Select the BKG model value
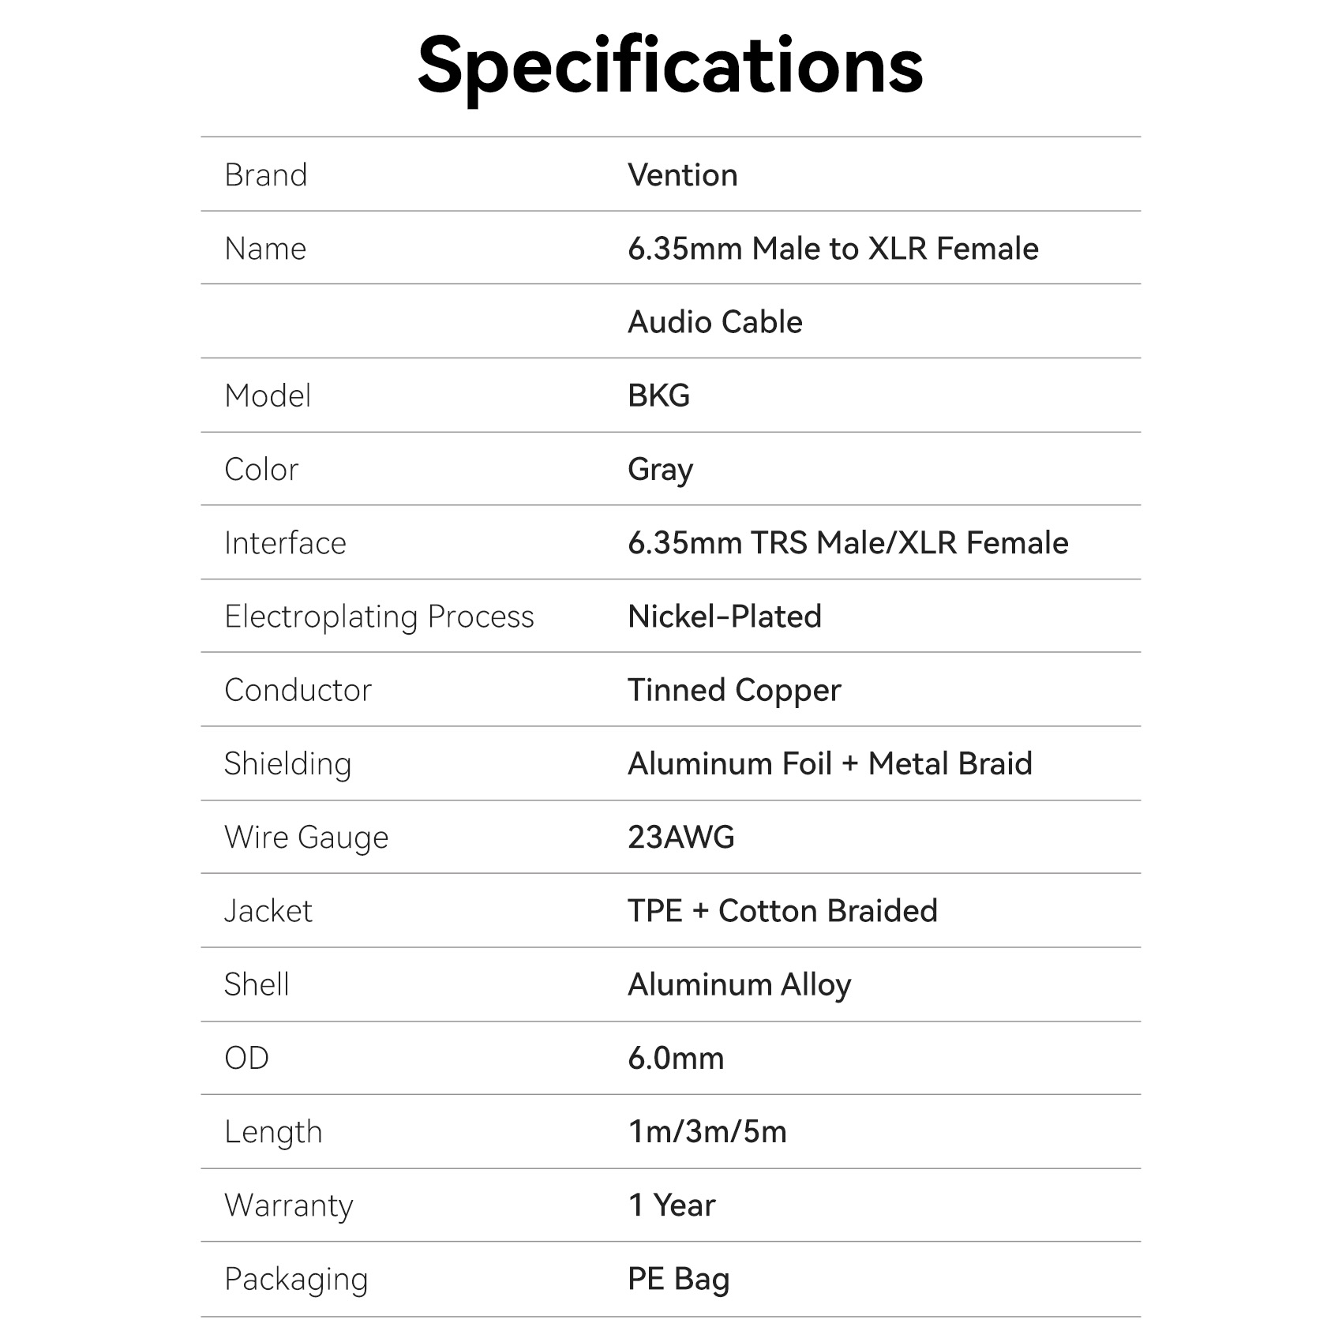The height and width of the screenshot is (1342, 1342). pos(658,395)
